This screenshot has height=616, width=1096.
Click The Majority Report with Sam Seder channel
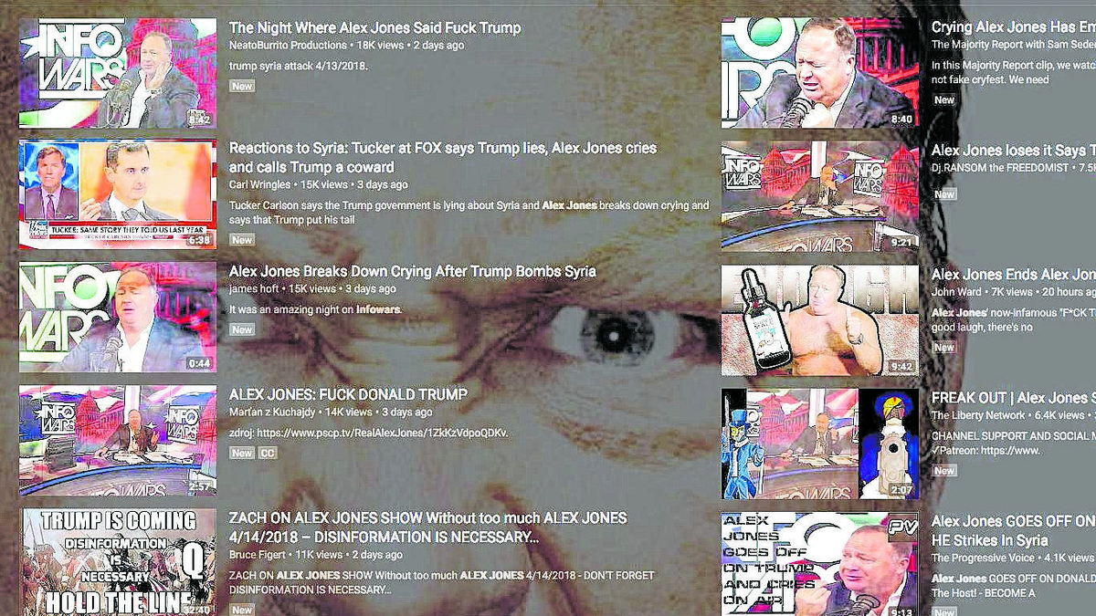(x=1013, y=46)
